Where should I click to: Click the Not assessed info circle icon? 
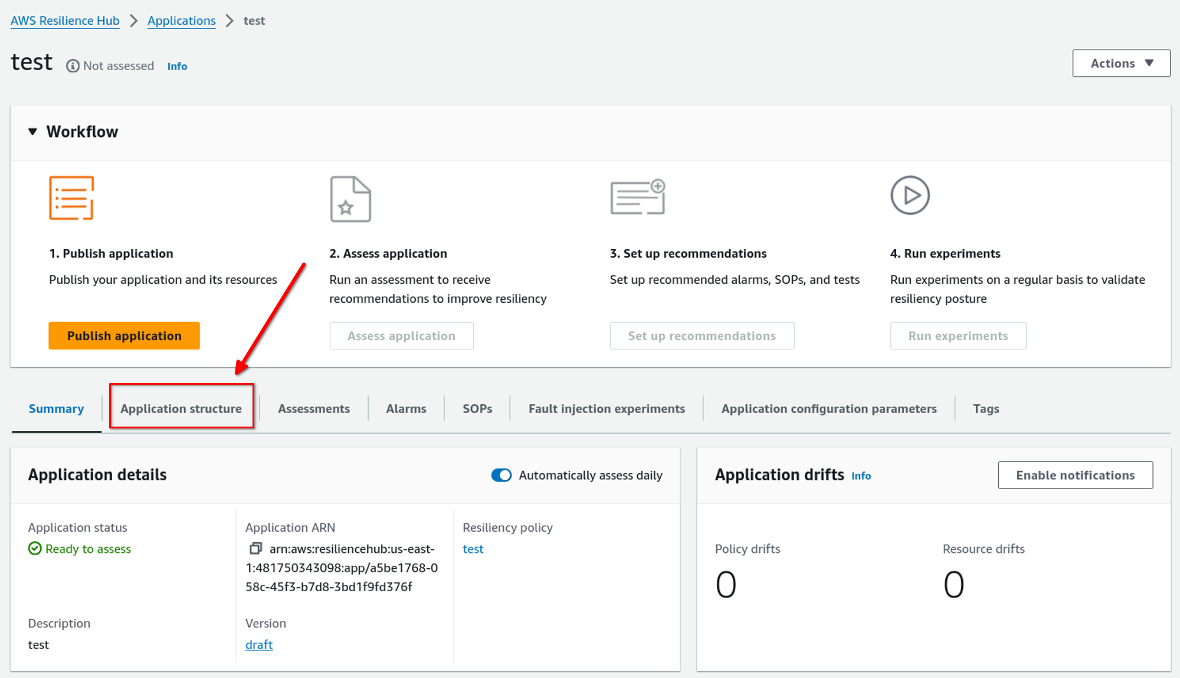(x=73, y=66)
